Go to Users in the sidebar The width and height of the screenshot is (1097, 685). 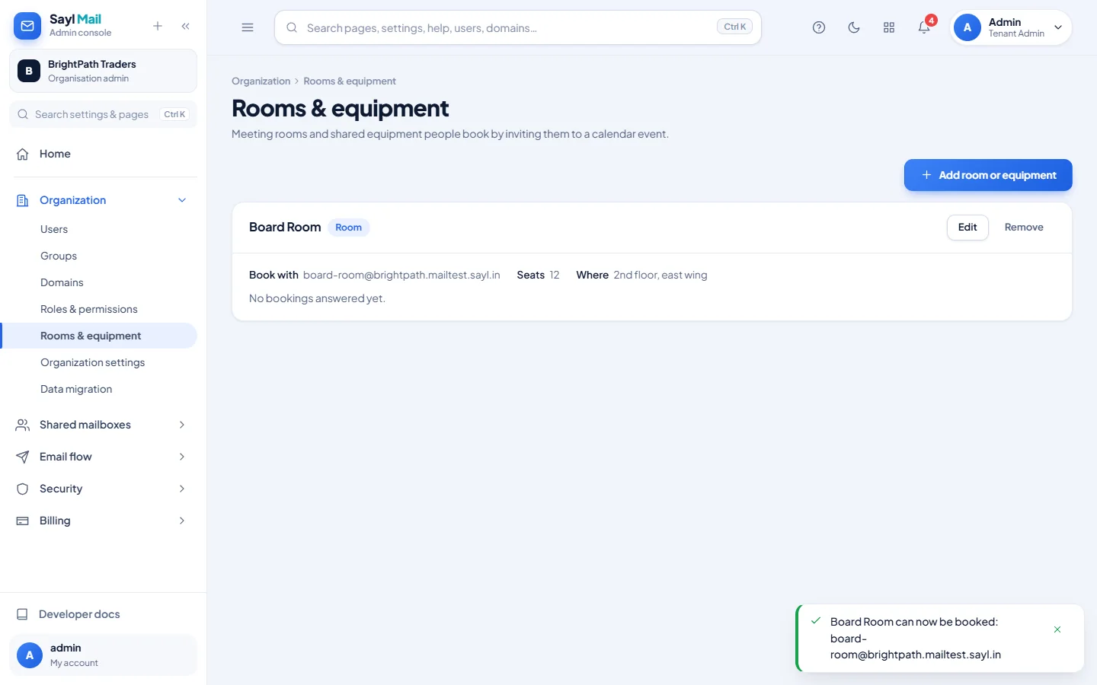coord(54,229)
